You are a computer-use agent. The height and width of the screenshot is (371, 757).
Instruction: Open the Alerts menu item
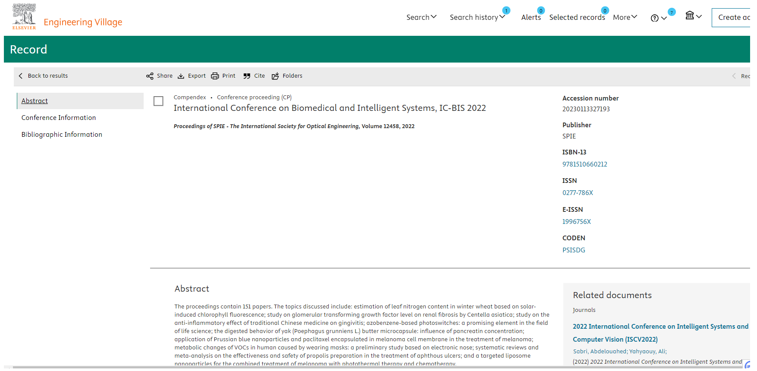(531, 17)
